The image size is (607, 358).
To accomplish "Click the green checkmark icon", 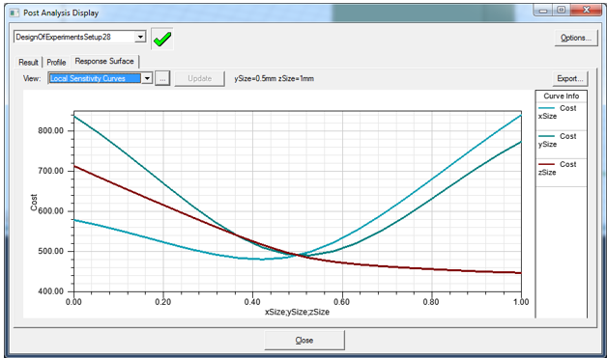I will pyautogui.click(x=162, y=39).
